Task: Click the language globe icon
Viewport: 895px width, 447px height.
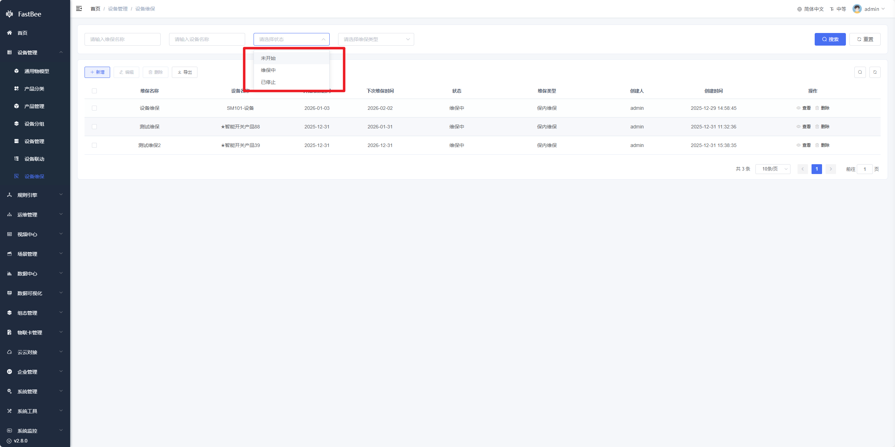Action: point(799,9)
